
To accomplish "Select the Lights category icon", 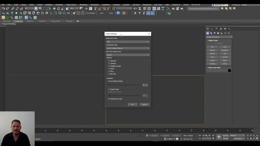I will click(x=214, y=33).
